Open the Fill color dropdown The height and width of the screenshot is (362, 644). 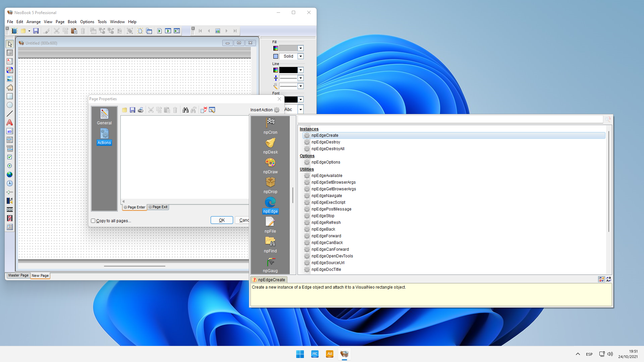(301, 48)
